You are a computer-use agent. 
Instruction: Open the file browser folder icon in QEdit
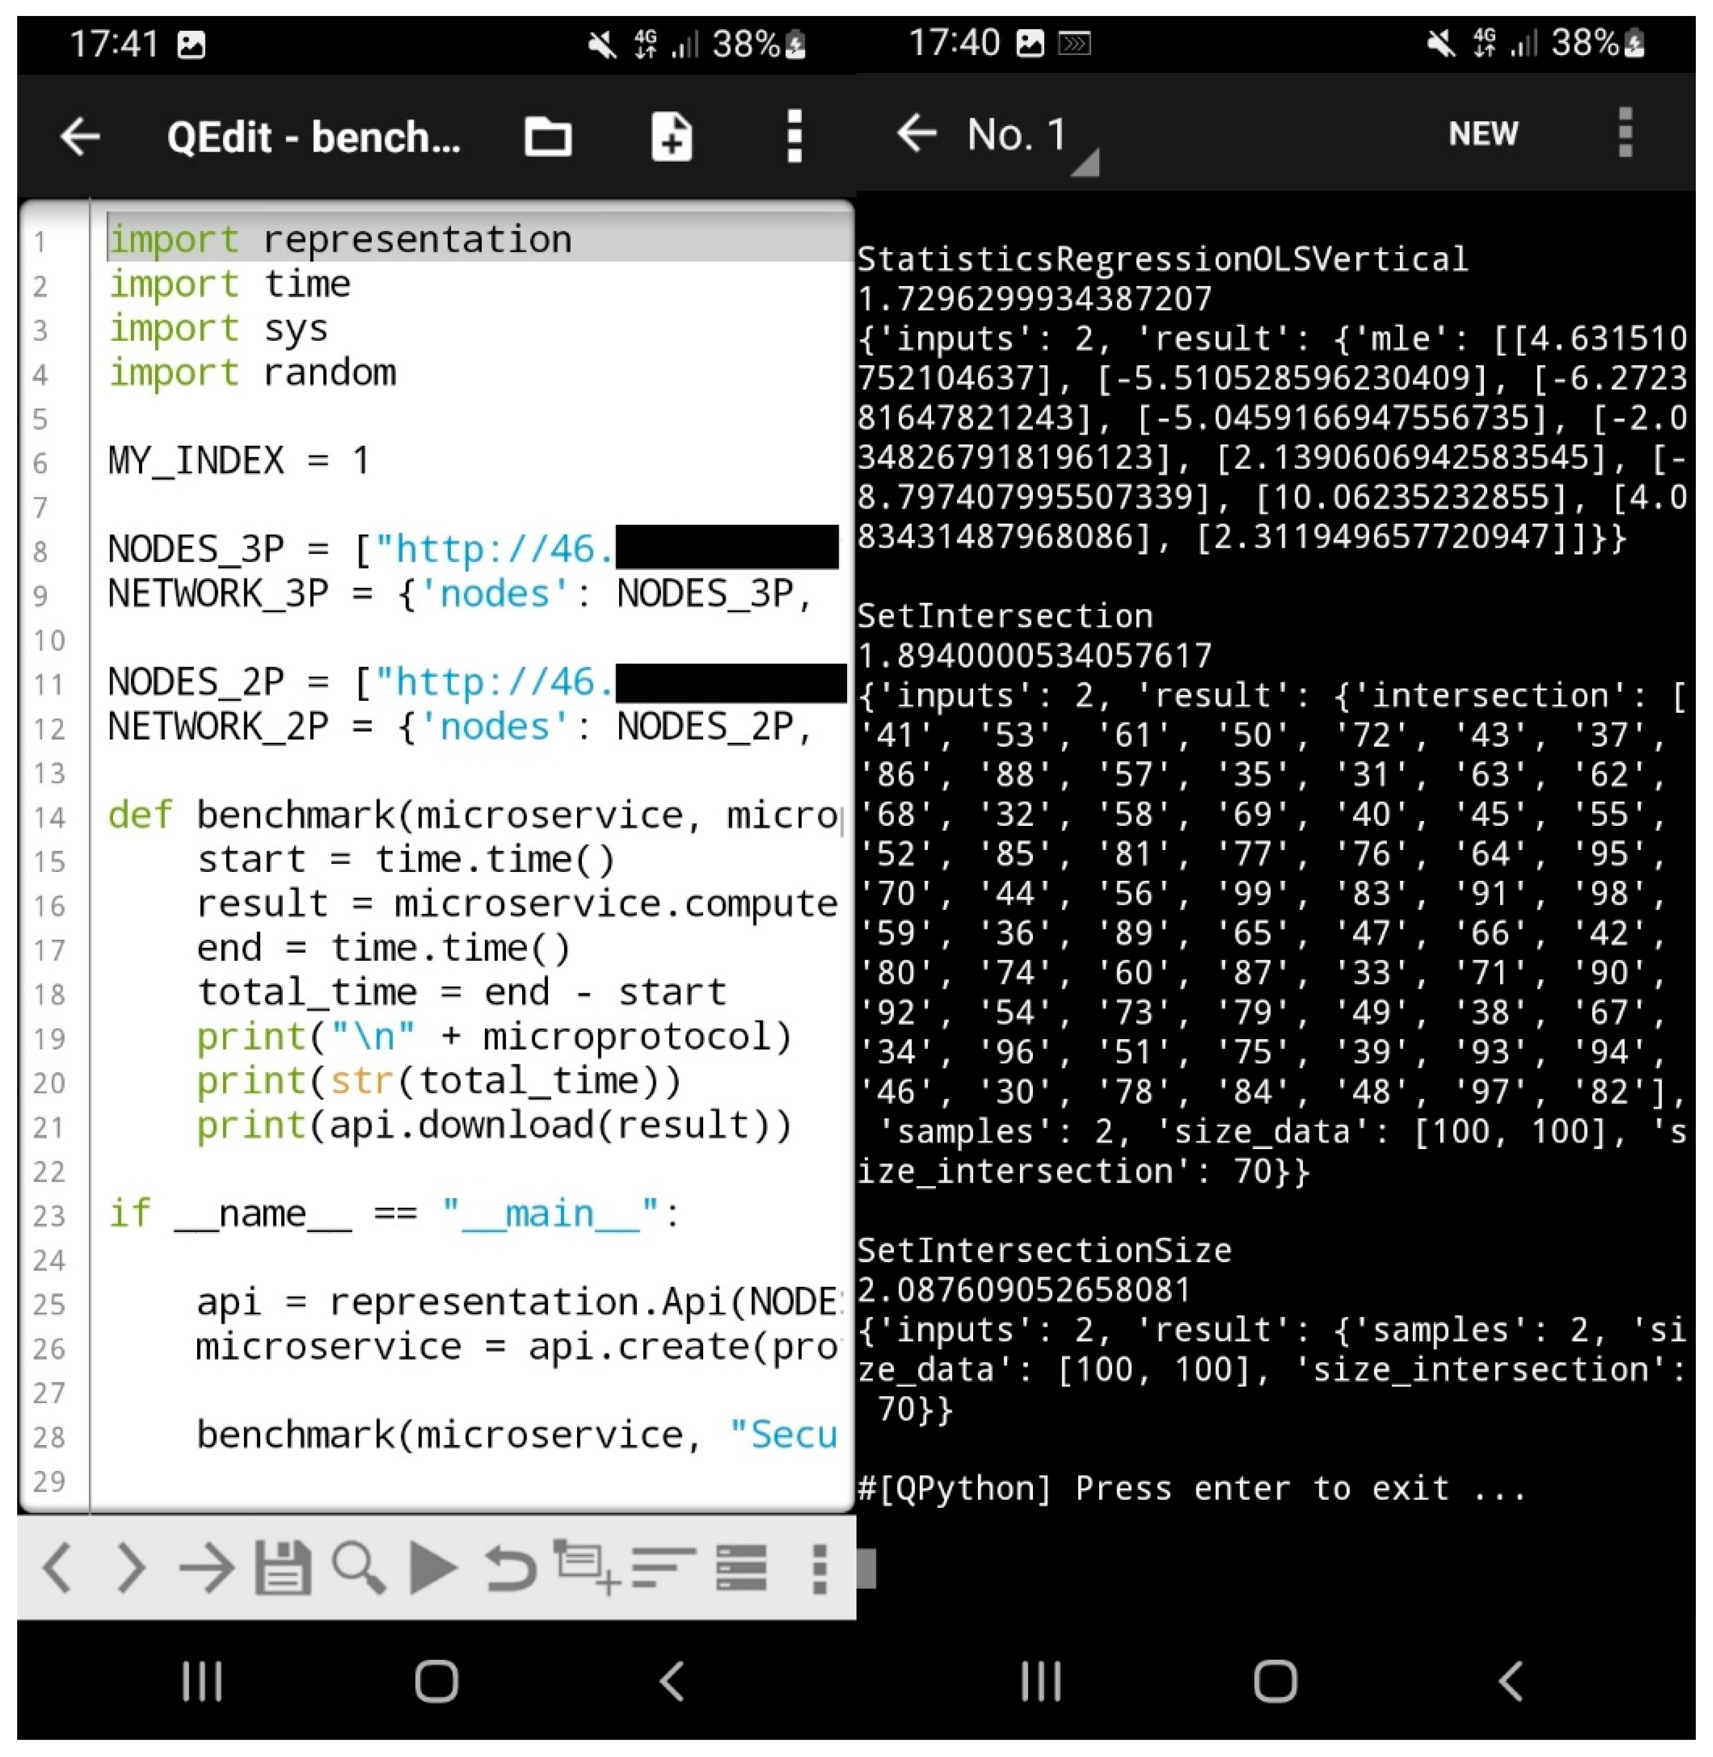pos(548,137)
